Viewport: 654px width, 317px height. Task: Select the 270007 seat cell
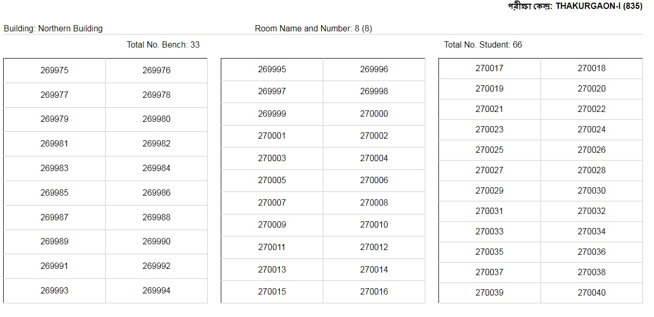pyautogui.click(x=272, y=203)
